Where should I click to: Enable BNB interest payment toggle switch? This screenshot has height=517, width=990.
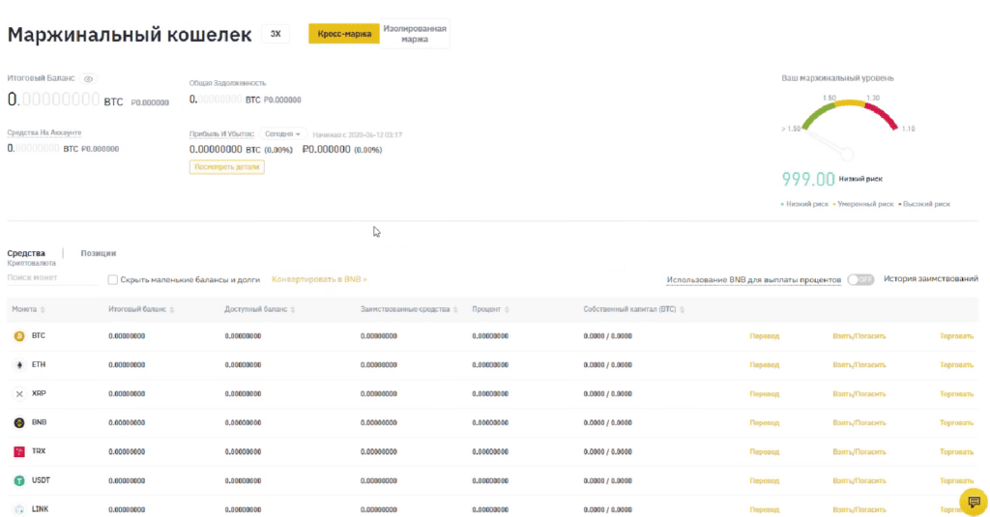point(859,279)
